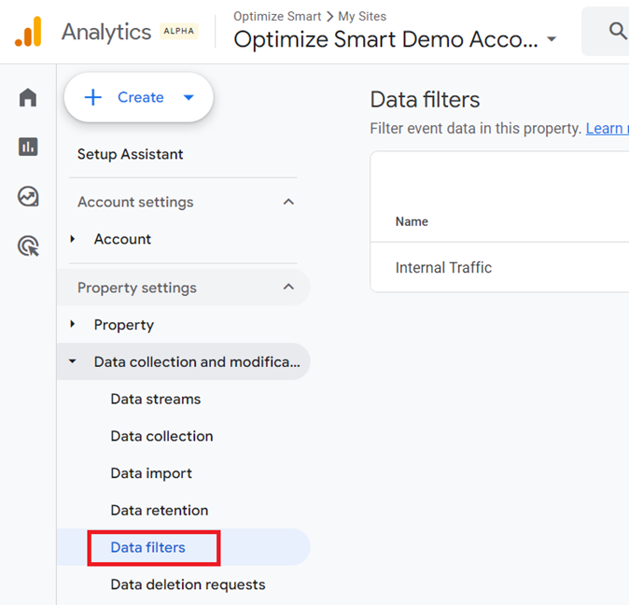The height and width of the screenshot is (605, 629).
Task: Open the account selector dropdown arrow
Action: tap(552, 39)
